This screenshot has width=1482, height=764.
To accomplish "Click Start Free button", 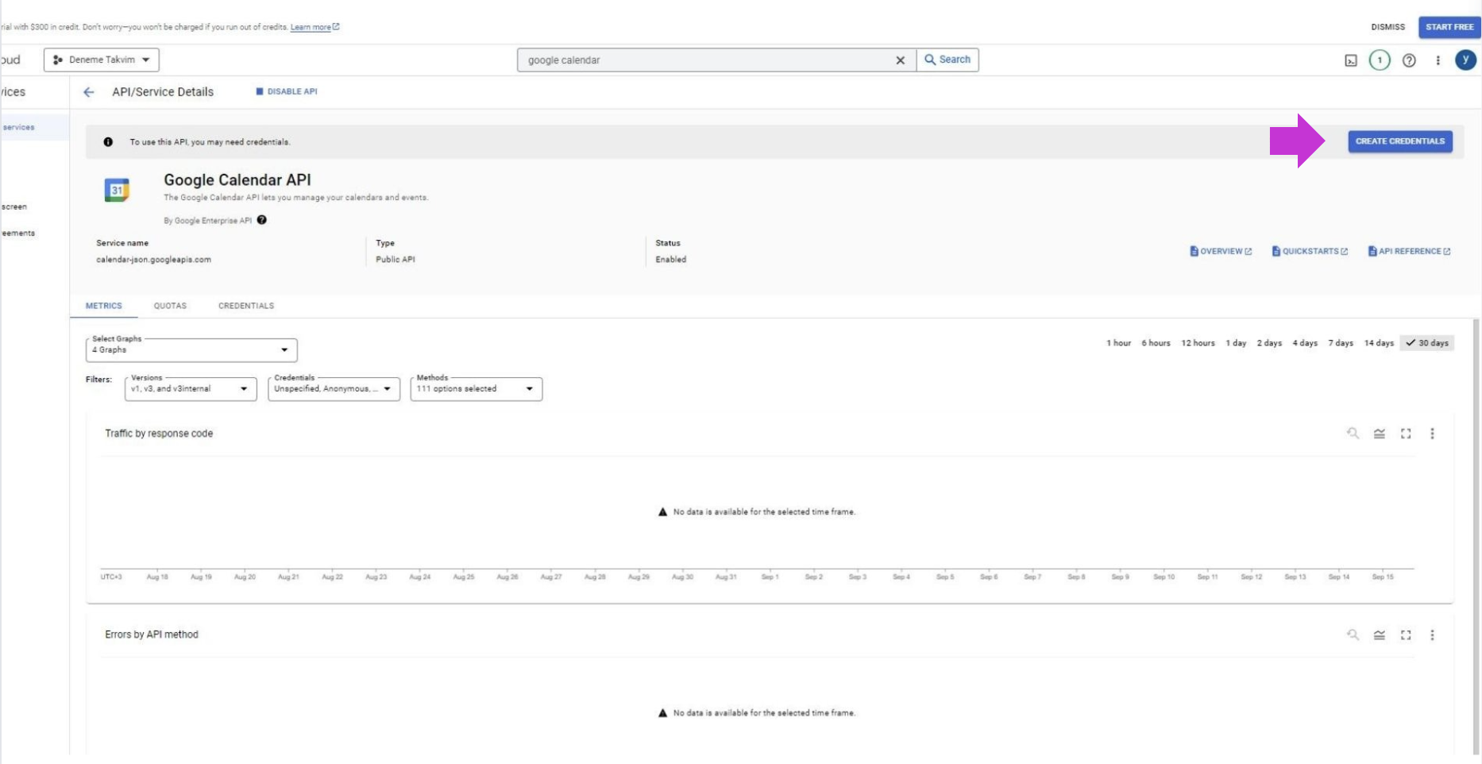I will pyautogui.click(x=1449, y=27).
